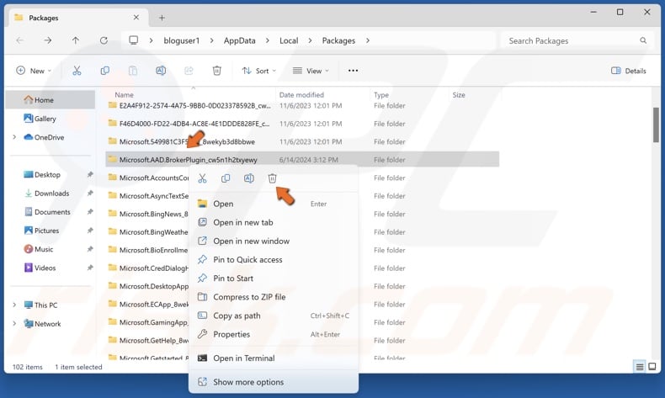Go up one folder level
This screenshot has width=665, height=398.
76,40
